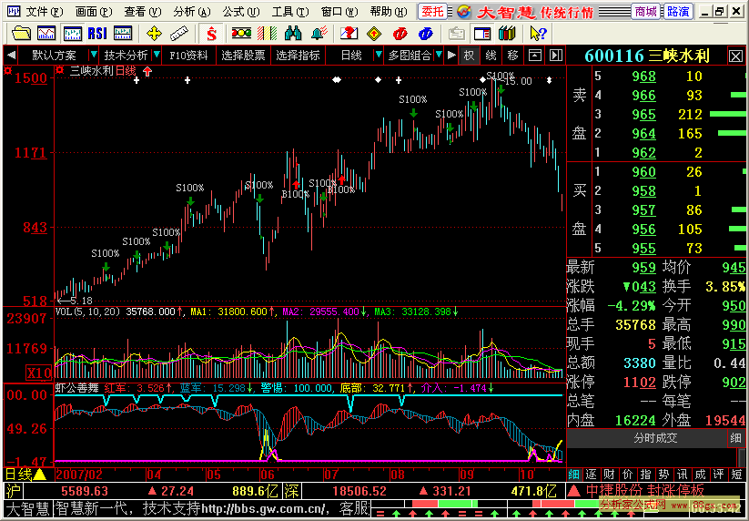Click the multi-panel chart icon beside RSI
The height and width of the screenshot is (521, 749).
tap(123, 34)
